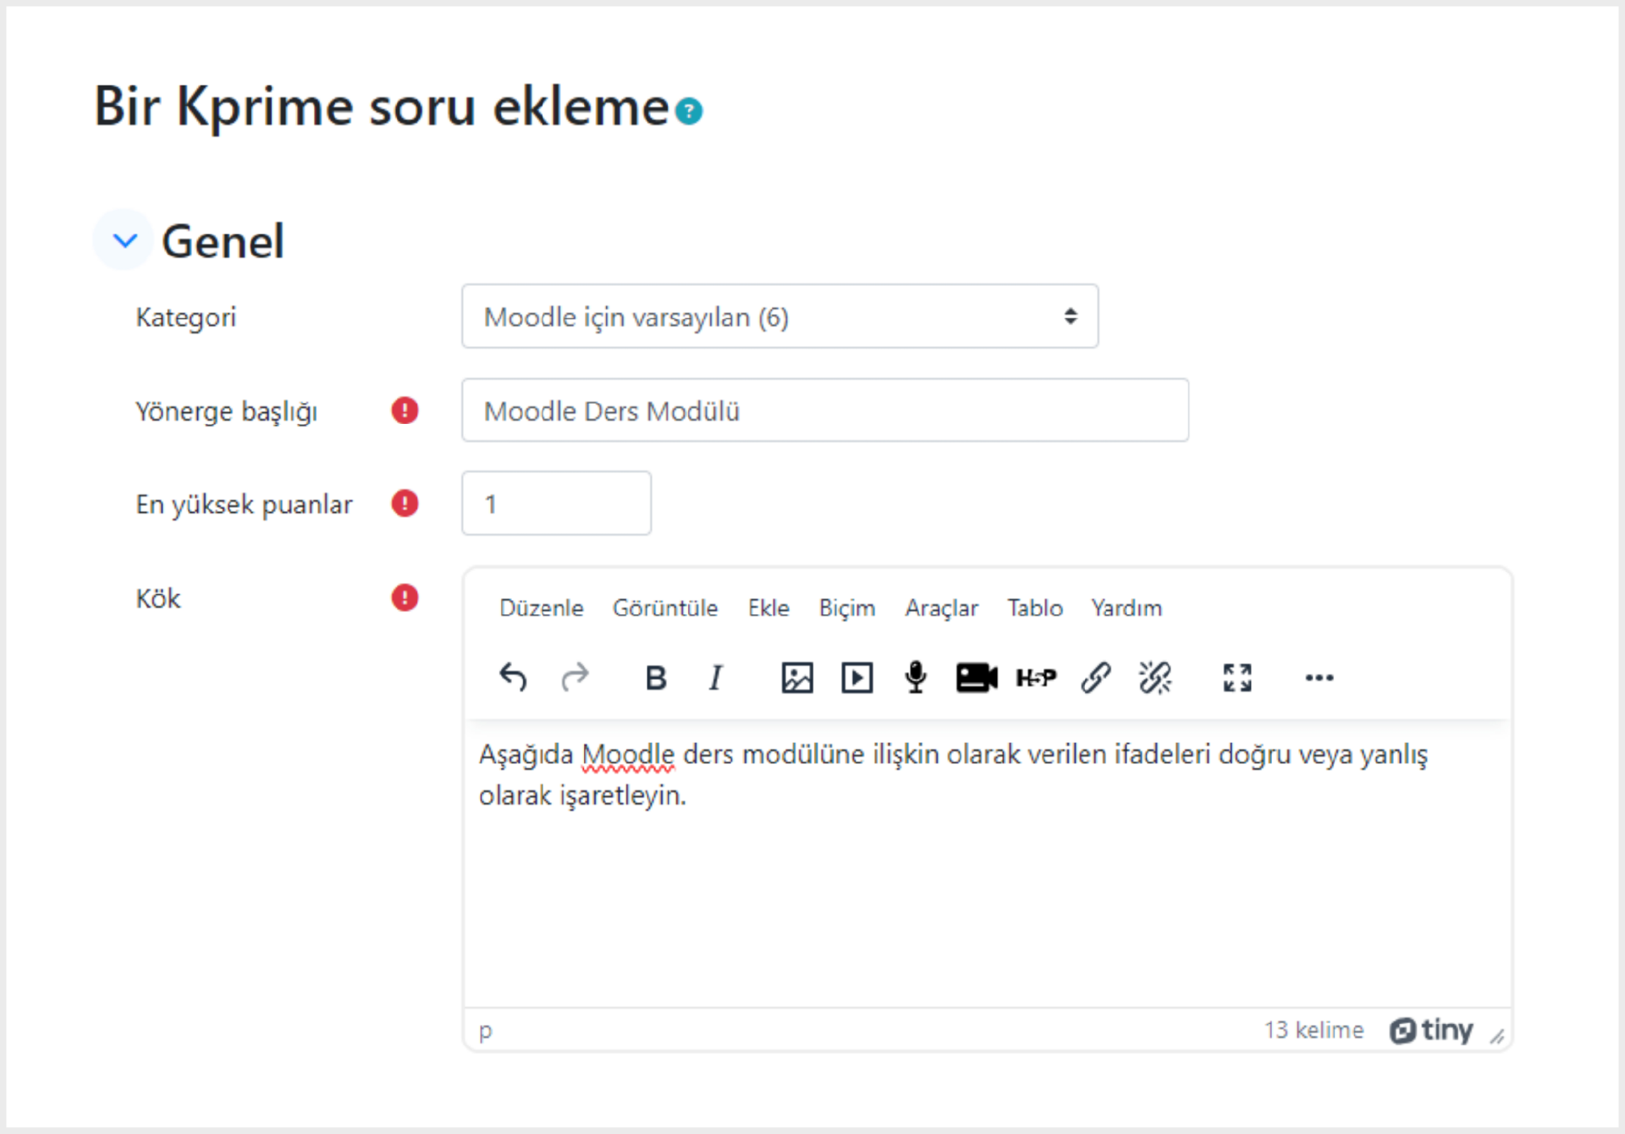
Task: Click the p element path in statusbar
Action: coord(485,1030)
